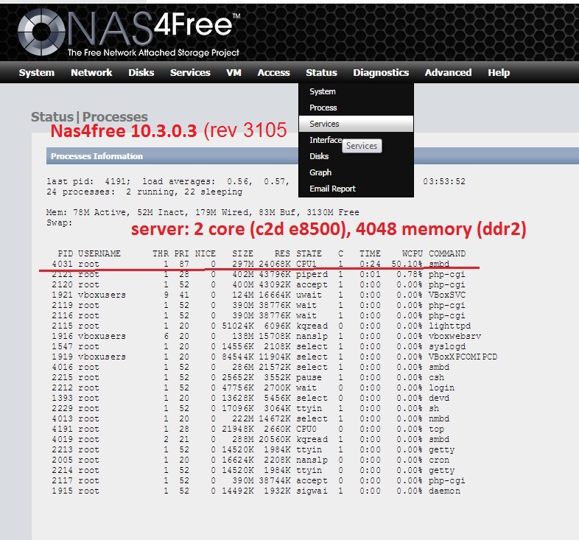Click the smbd row with PID 4019
579x540 pixels.
point(250,439)
